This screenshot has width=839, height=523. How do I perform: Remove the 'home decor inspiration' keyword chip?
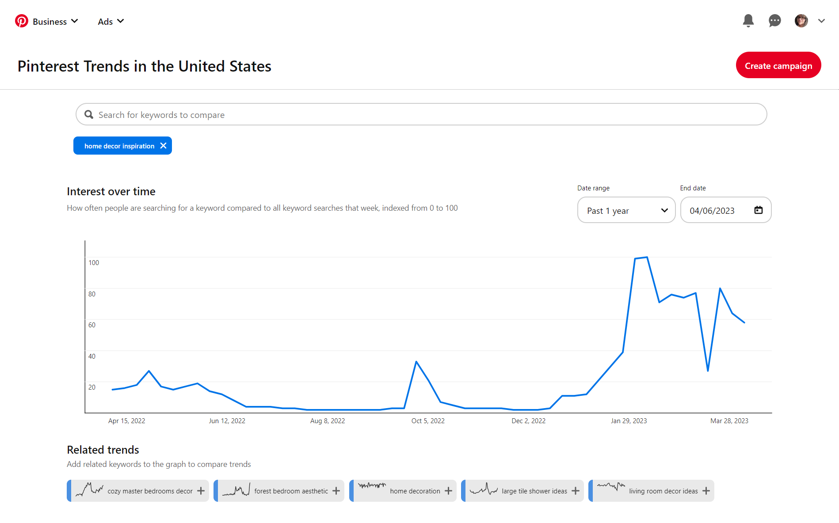point(163,146)
